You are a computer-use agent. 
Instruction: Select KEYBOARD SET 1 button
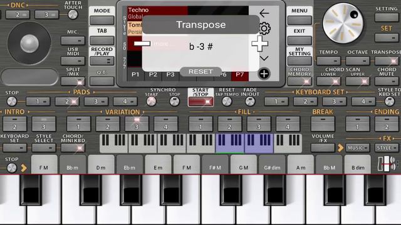click(276, 101)
